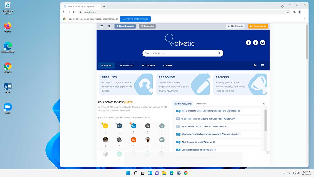Click the Identificarse button
The image size is (314, 177).
point(235,26)
